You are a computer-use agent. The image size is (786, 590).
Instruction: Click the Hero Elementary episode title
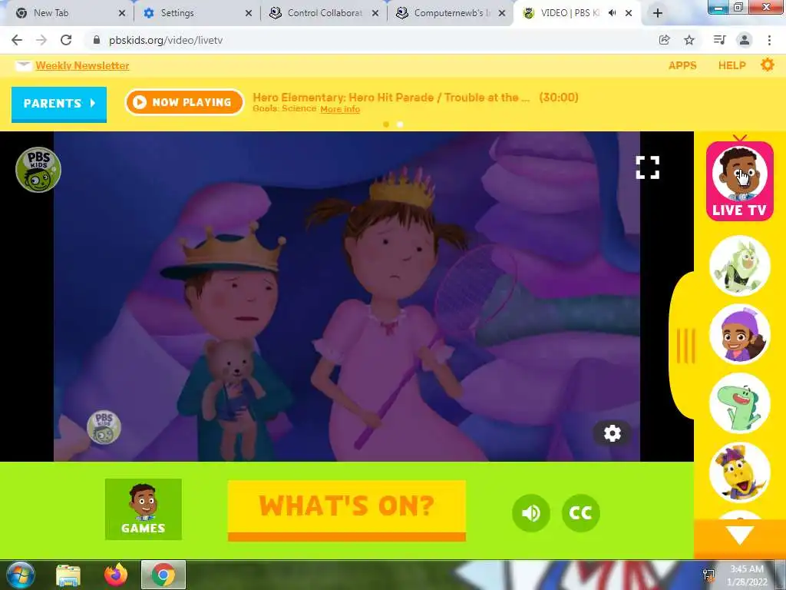click(x=391, y=98)
